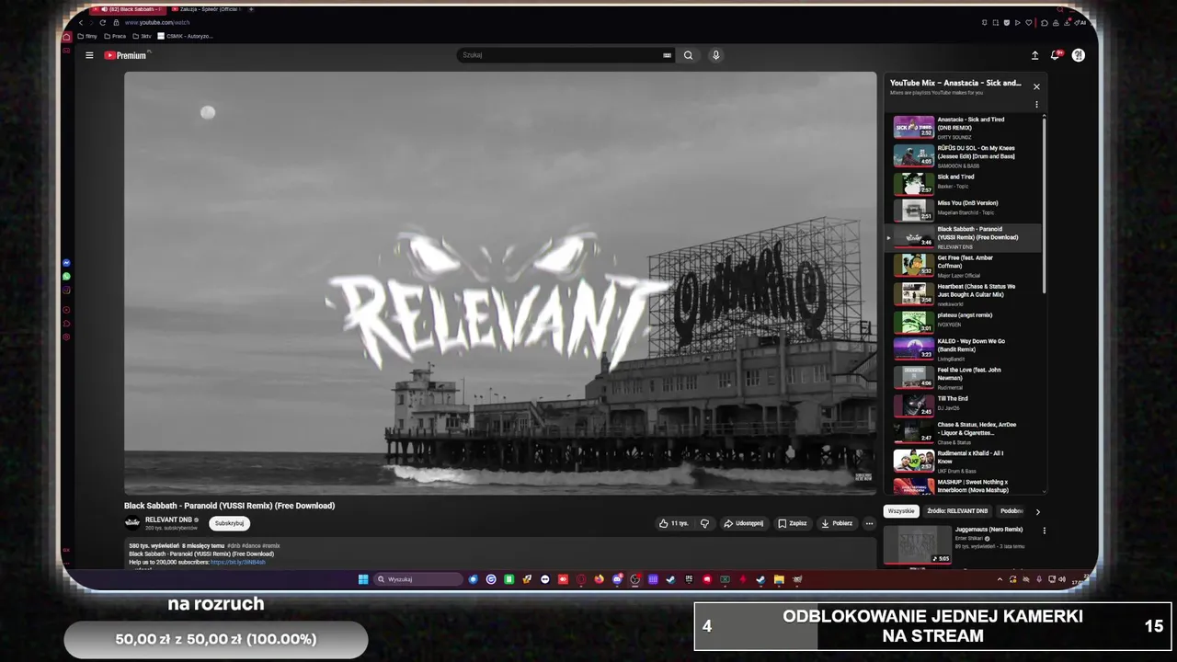Switch to the Zaluzja - Śpiwór tab
Viewport: 1177px width, 662px height.
(x=207, y=9)
